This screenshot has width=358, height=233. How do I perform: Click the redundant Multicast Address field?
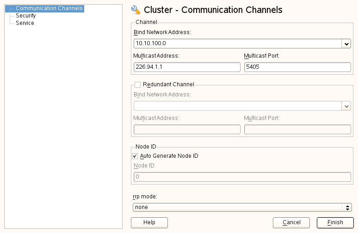coord(187,129)
